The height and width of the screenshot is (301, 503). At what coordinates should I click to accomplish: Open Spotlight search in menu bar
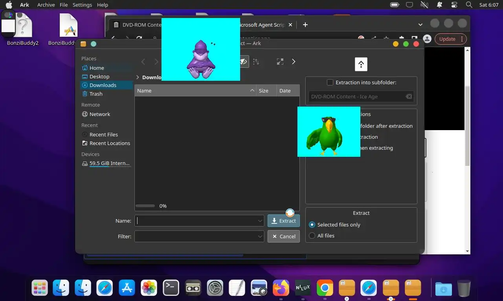(x=469, y=5)
